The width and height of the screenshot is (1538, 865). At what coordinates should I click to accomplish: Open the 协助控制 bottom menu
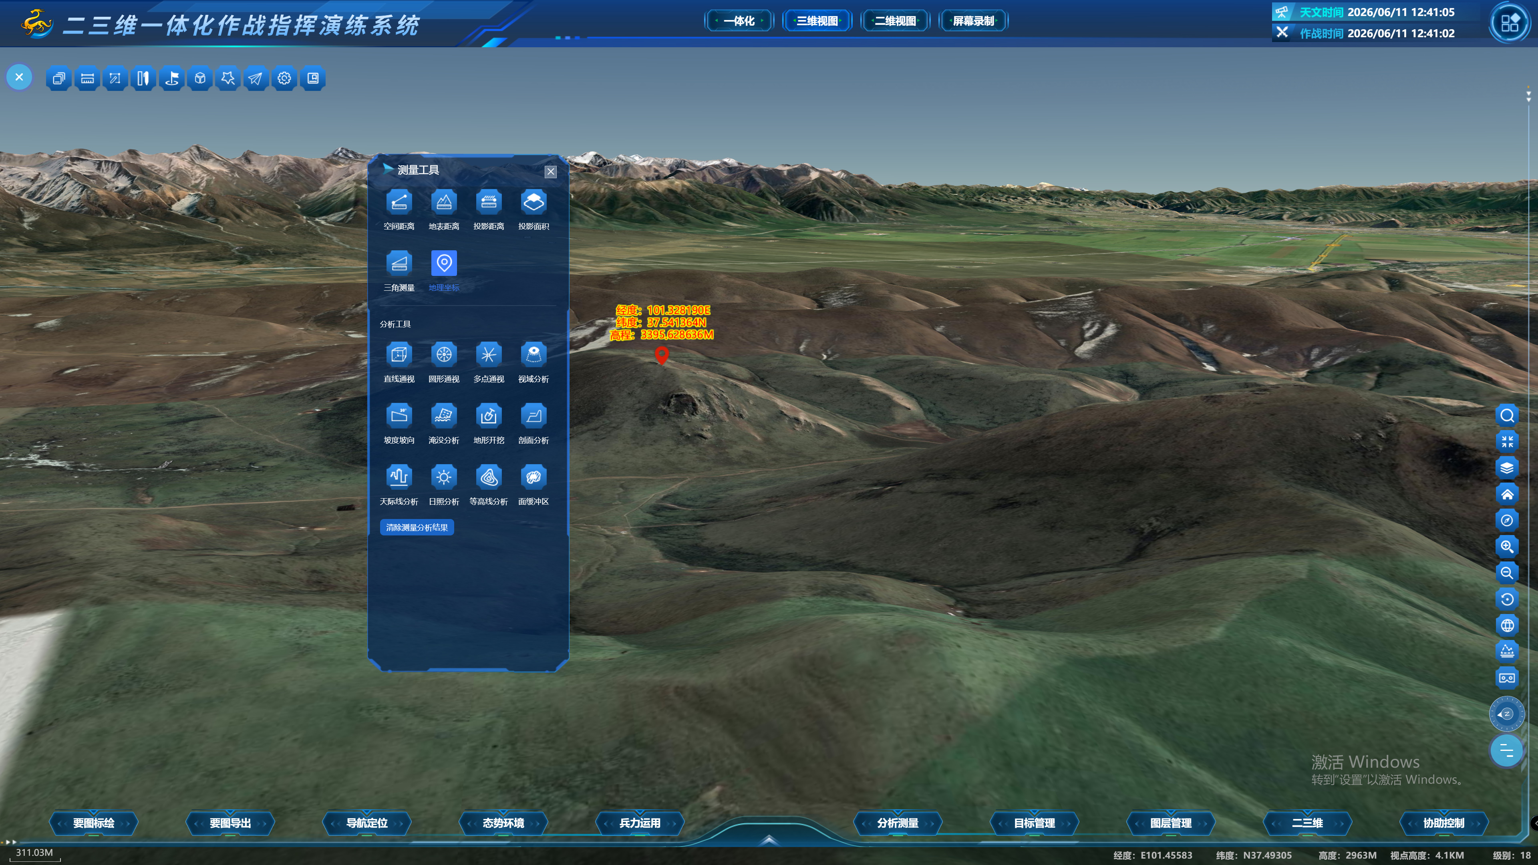coord(1444,823)
